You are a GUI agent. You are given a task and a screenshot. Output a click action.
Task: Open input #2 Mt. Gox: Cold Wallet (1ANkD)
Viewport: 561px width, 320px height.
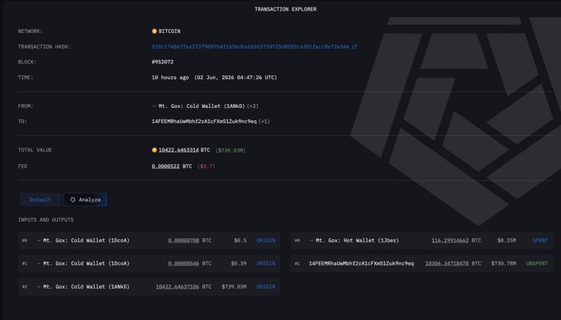86,287
